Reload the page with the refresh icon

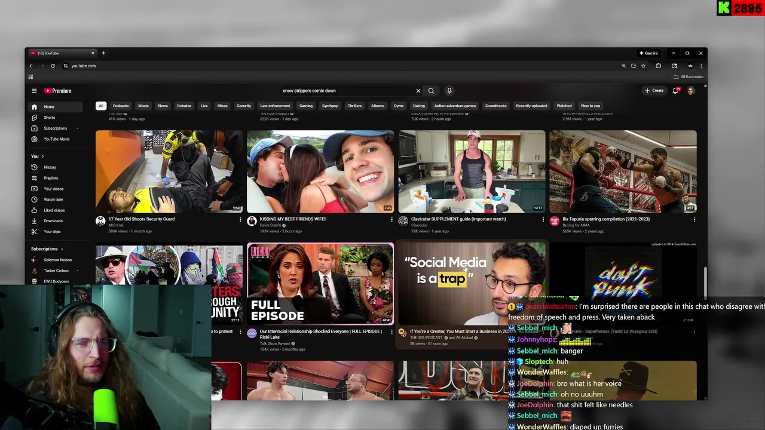53,66
